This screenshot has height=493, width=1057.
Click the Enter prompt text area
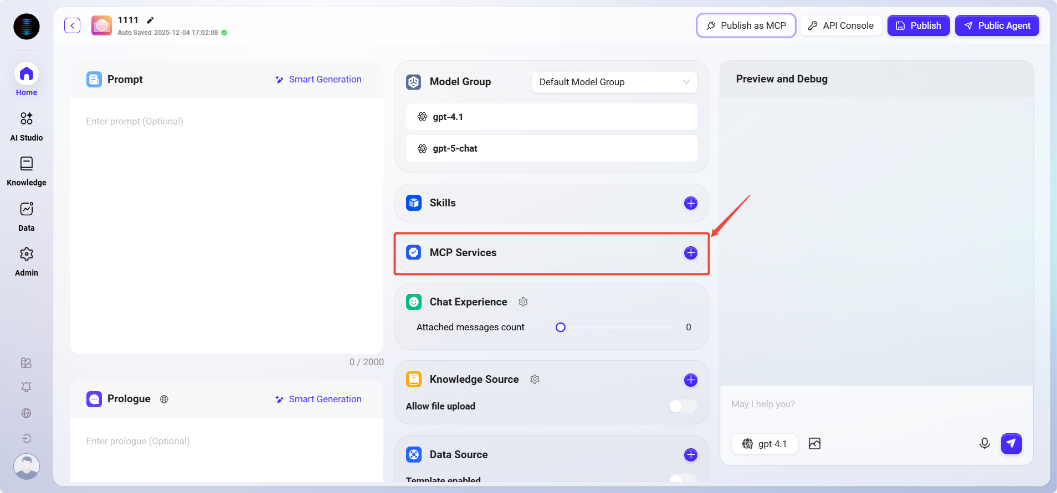pyautogui.click(x=227, y=221)
